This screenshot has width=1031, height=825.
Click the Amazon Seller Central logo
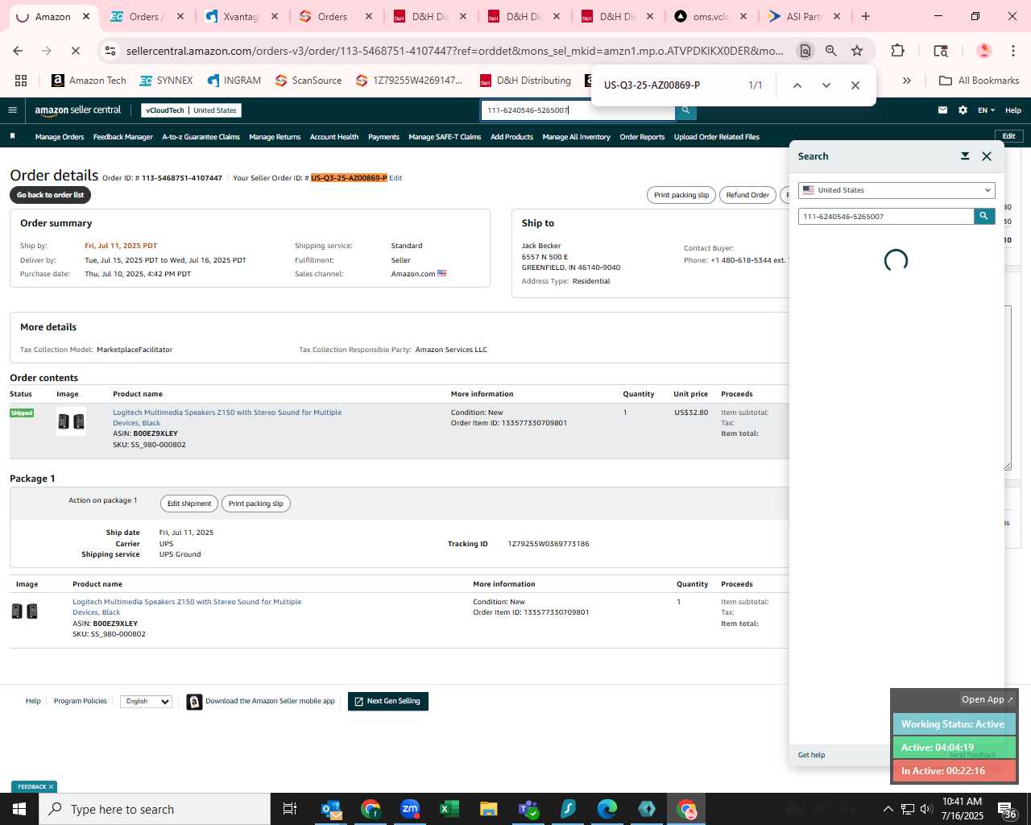click(x=78, y=110)
